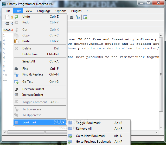Close the NotePad window
Screen dimensions: 166x145
pyautogui.click(x=158, y=3)
